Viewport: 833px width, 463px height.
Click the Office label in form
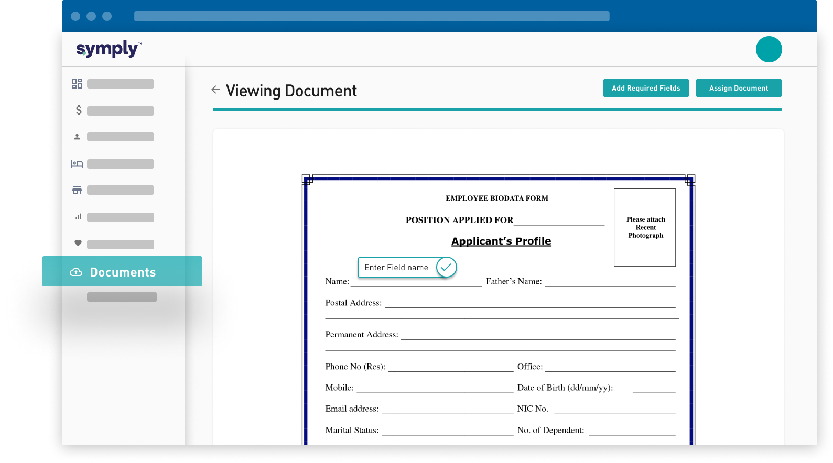(530, 367)
